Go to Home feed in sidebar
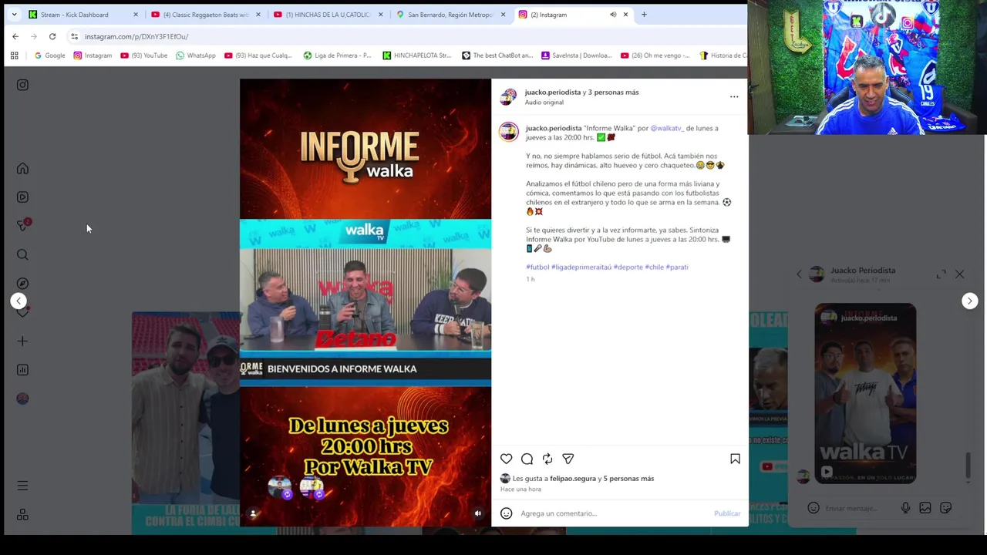The image size is (987, 555). (x=22, y=169)
